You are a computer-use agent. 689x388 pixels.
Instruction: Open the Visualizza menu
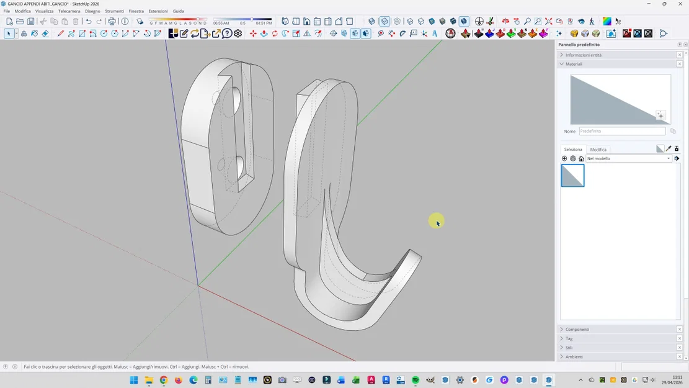point(45,11)
